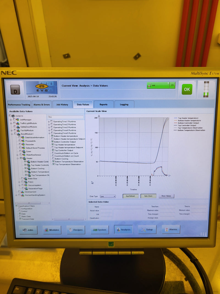Open Setup from the bottom navigation bar

(147, 230)
